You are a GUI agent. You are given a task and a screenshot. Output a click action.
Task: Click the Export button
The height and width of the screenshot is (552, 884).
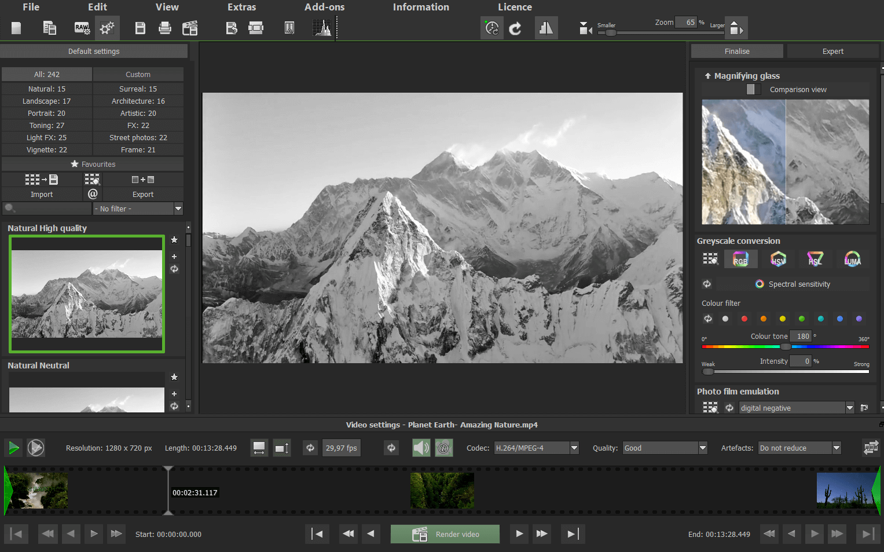pos(143,194)
